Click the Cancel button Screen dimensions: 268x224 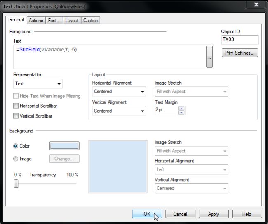180,214
